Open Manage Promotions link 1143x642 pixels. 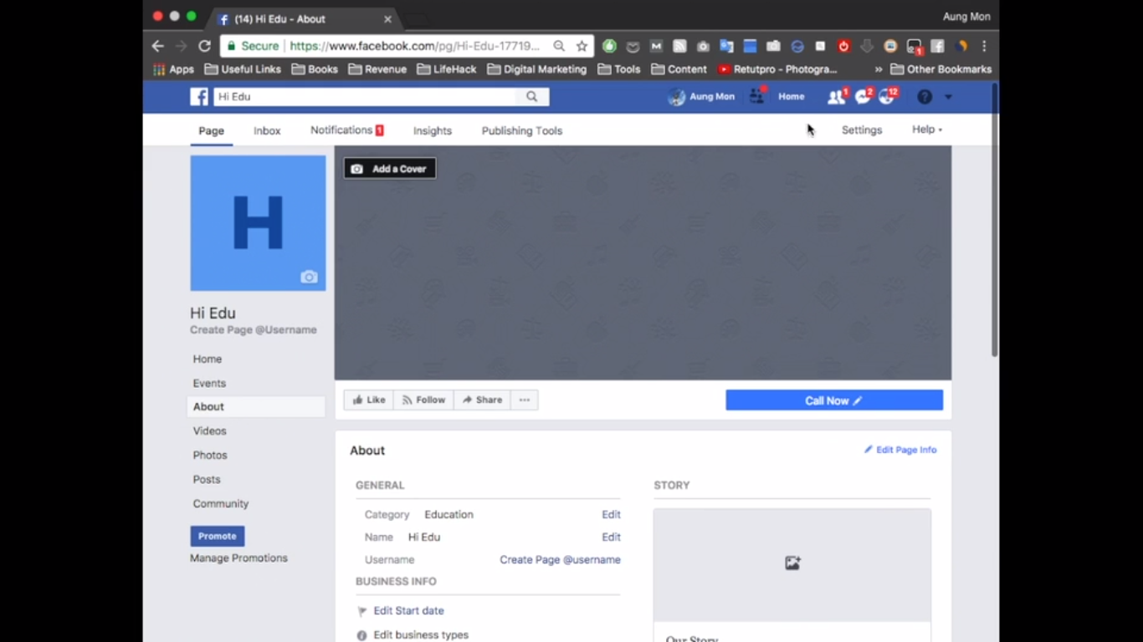coord(238,558)
